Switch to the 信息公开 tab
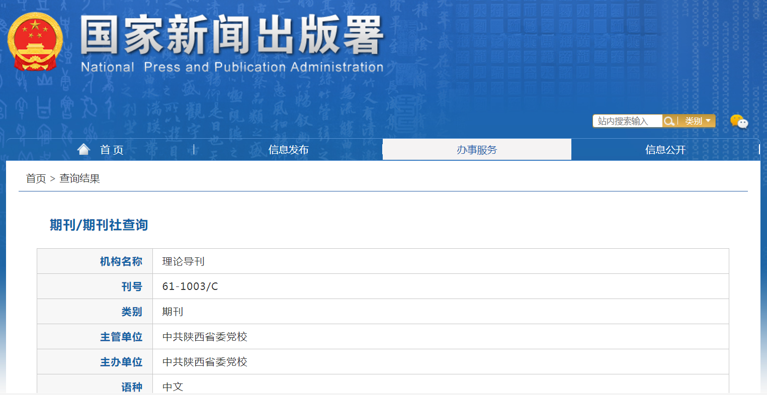The width and height of the screenshot is (767, 395). click(665, 149)
